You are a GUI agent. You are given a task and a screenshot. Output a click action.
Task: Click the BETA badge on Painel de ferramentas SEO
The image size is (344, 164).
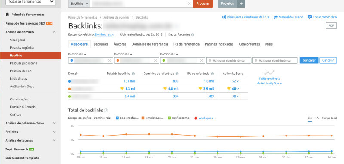[49, 23]
